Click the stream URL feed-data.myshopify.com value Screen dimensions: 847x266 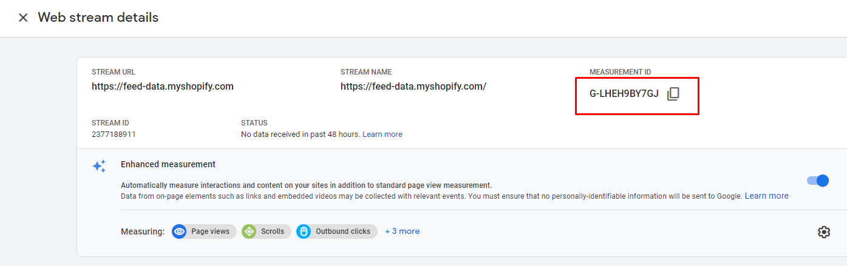click(x=163, y=87)
